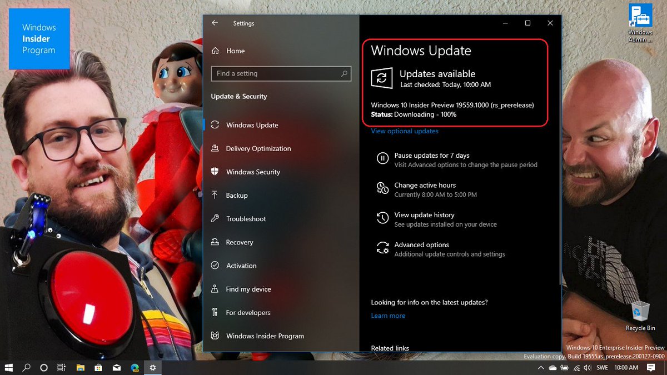
Task: Click the Windows Insider Program cat icon
Action: point(215,336)
